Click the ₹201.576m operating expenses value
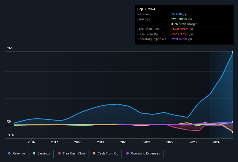Viewport: 238px width, 162px height. point(179,39)
